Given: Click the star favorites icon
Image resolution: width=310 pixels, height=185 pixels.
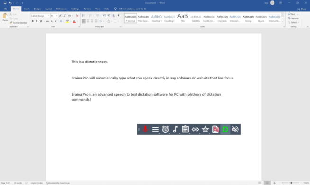Looking at the screenshot, I should coord(205,129).
